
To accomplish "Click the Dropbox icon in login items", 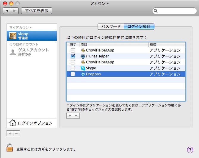I will (x=83, y=74).
